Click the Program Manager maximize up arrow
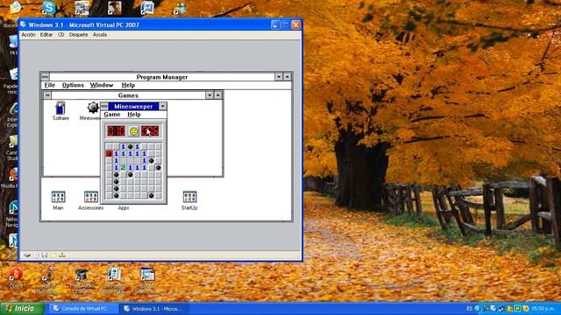561x315 pixels. point(288,77)
